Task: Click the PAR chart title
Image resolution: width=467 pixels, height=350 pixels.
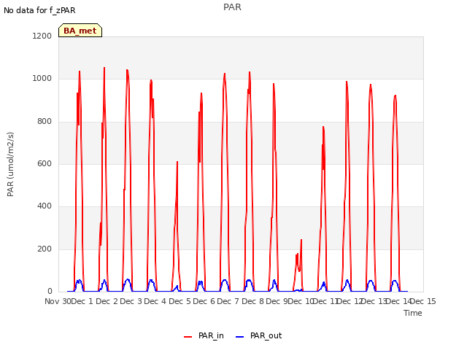Action: (232, 7)
